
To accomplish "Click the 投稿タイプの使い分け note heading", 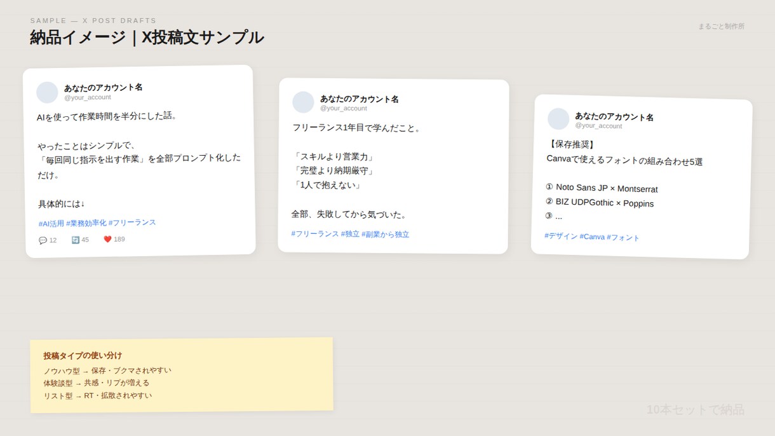I will tap(83, 355).
